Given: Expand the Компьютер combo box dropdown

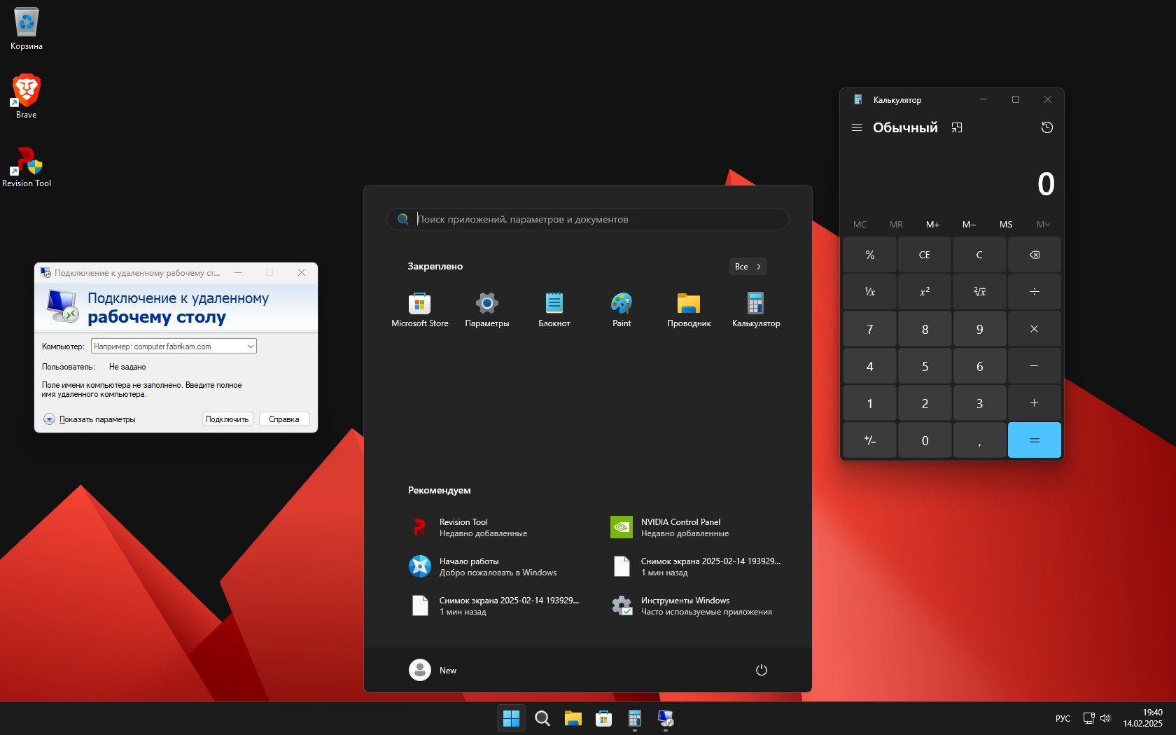Looking at the screenshot, I should (250, 346).
